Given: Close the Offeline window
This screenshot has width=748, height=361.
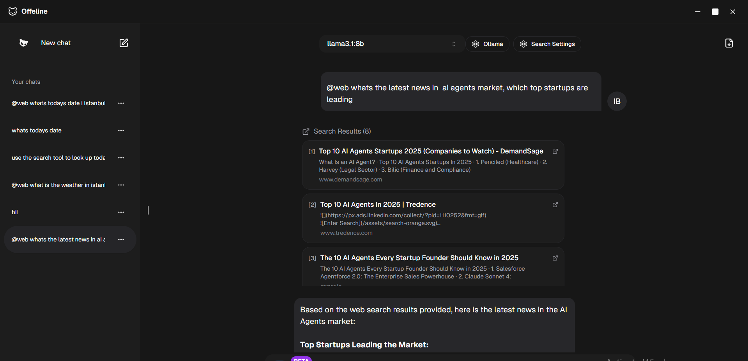Looking at the screenshot, I should coord(733,12).
